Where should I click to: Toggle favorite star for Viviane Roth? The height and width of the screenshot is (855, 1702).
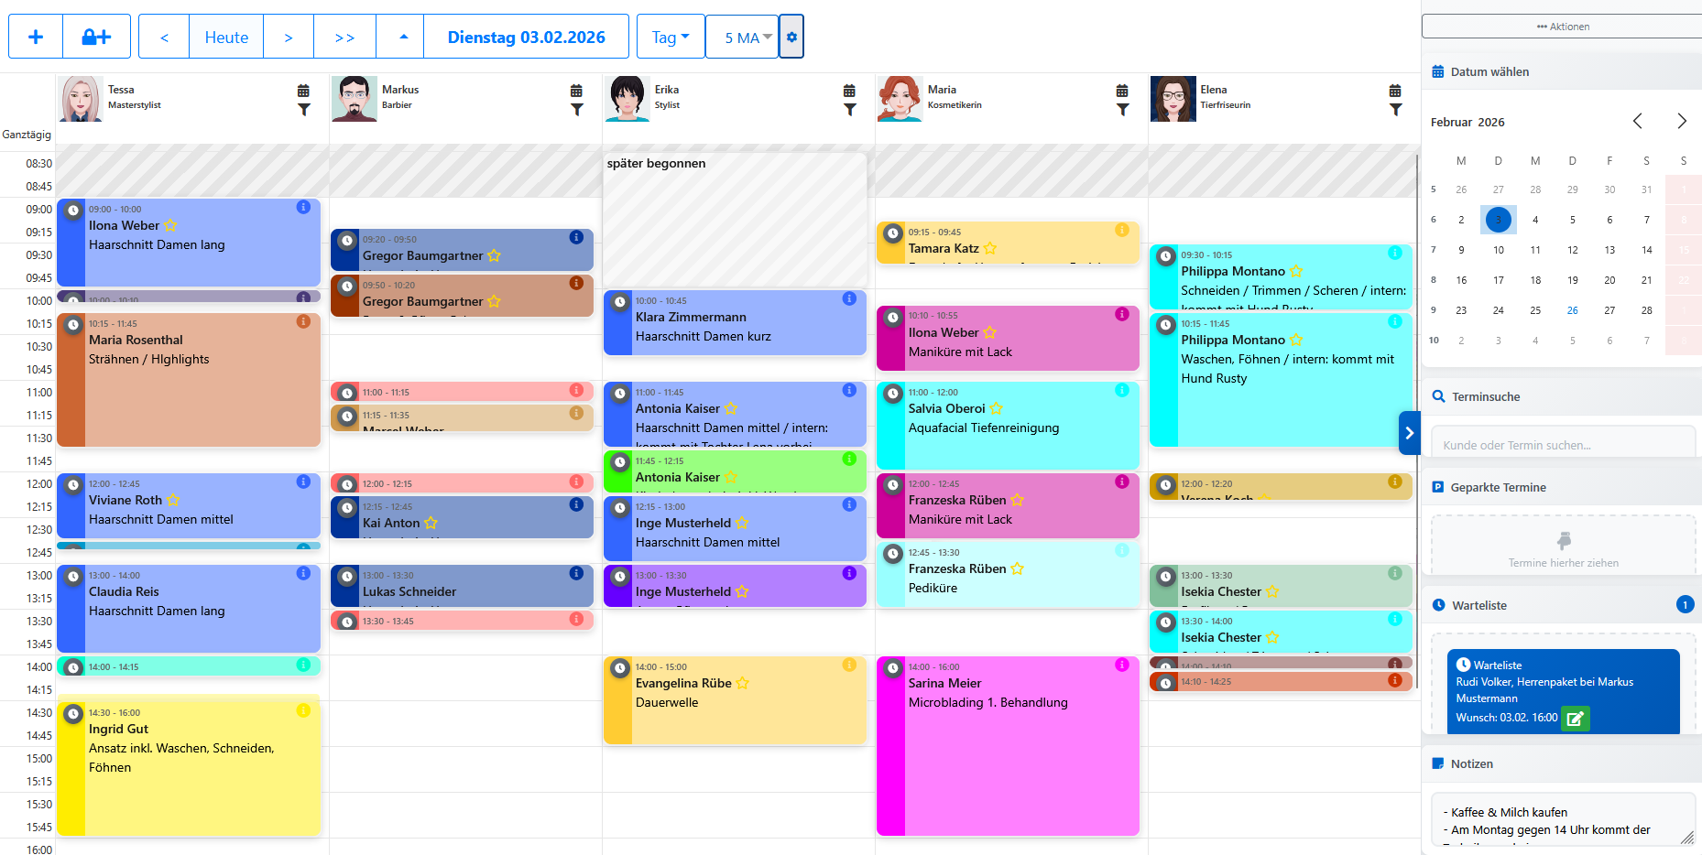[173, 500]
